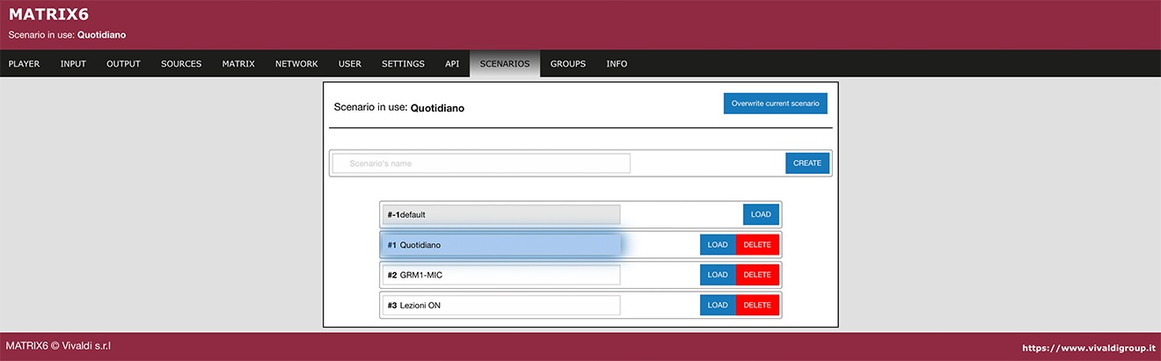Go to the API tab

pyautogui.click(x=452, y=64)
